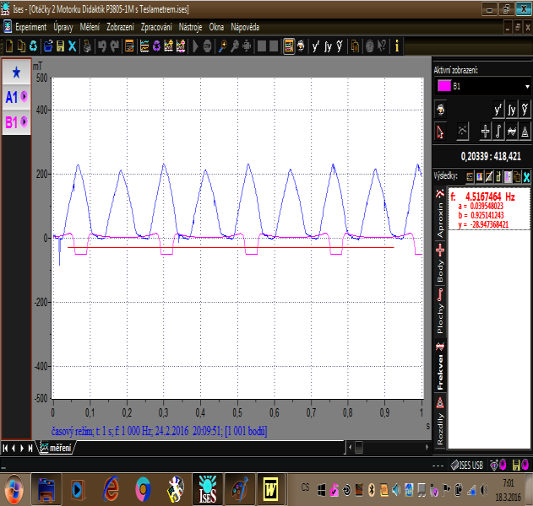Click the highlighted processing panel toolbar icon

[289, 46]
